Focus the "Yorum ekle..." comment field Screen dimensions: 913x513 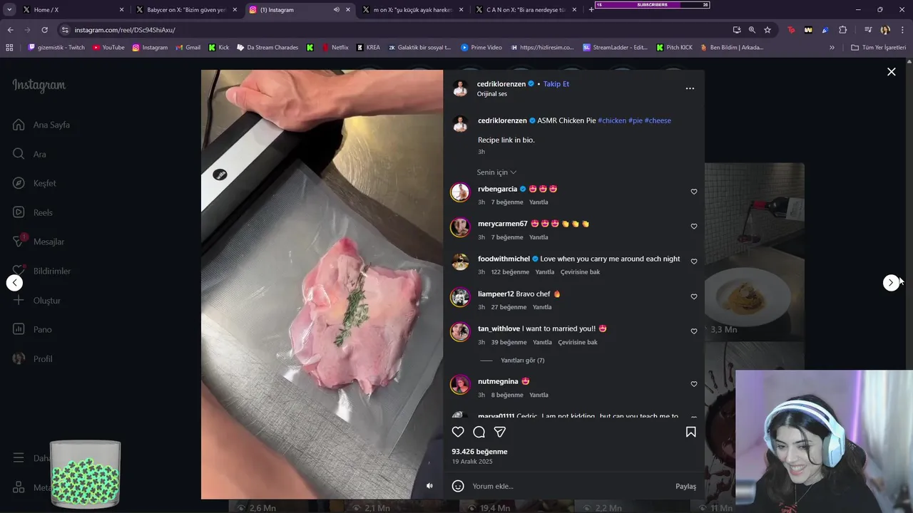(571, 486)
